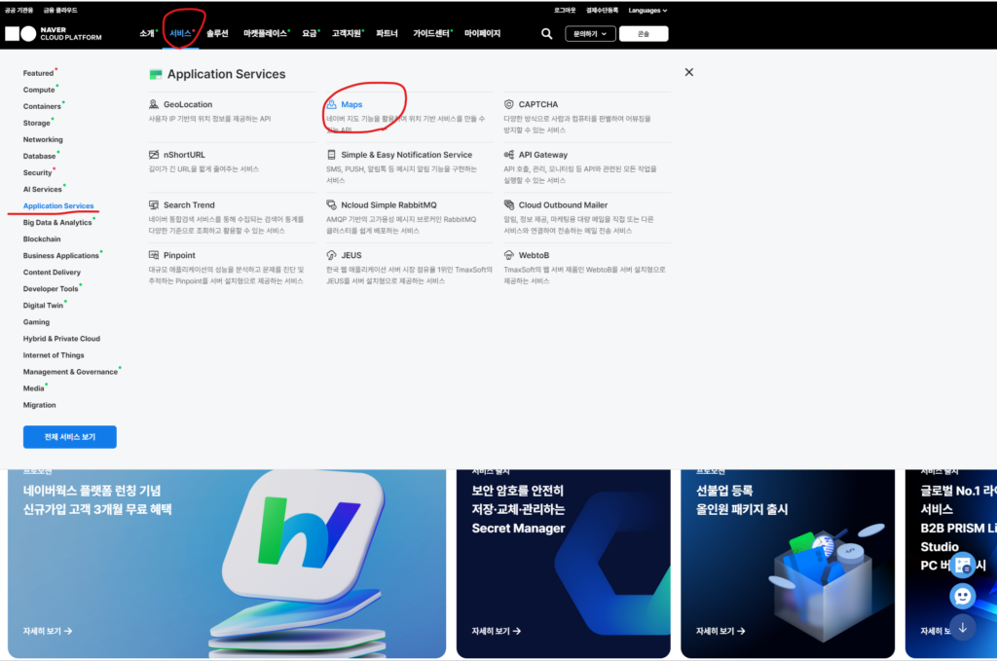Click the API Gateway icon

[x=508, y=155]
